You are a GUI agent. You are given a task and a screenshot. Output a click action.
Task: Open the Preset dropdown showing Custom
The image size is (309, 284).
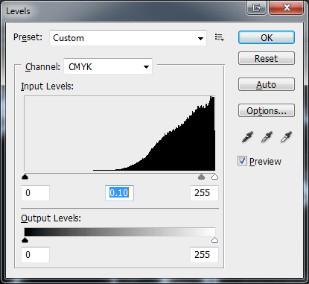128,38
